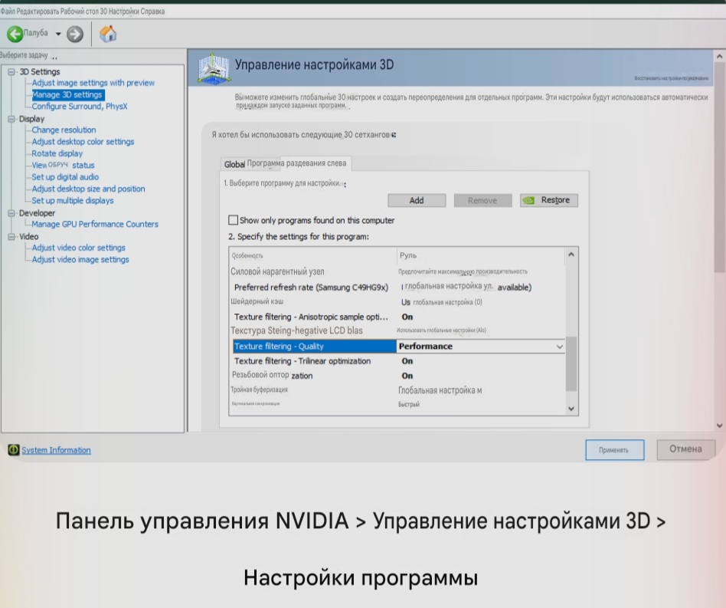Click the settings list scroll-down arrow
This screenshot has height=608, width=726.
[x=571, y=409]
